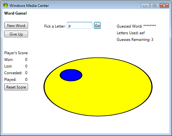Viewport: 172px width, 136px height.
Task: Focus the Pick a Letter input field
Action: (x=79, y=25)
